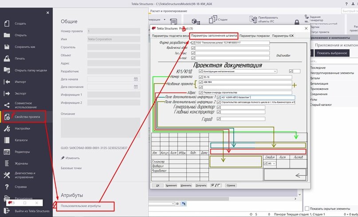Toggle the Генеральный директор checkbox
The image size is (358, 217).
[x=219, y=107]
